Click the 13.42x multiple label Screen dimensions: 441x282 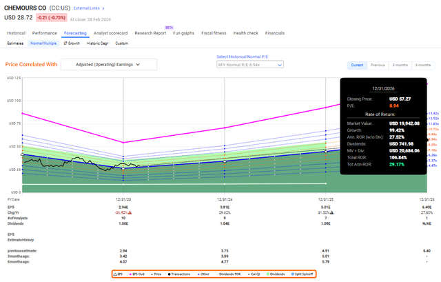[433, 113]
